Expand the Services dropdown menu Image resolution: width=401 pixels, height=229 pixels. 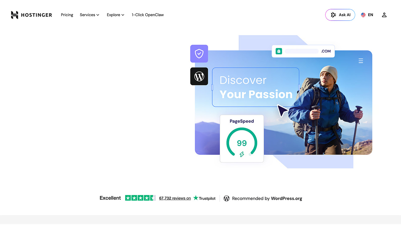point(89,15)
